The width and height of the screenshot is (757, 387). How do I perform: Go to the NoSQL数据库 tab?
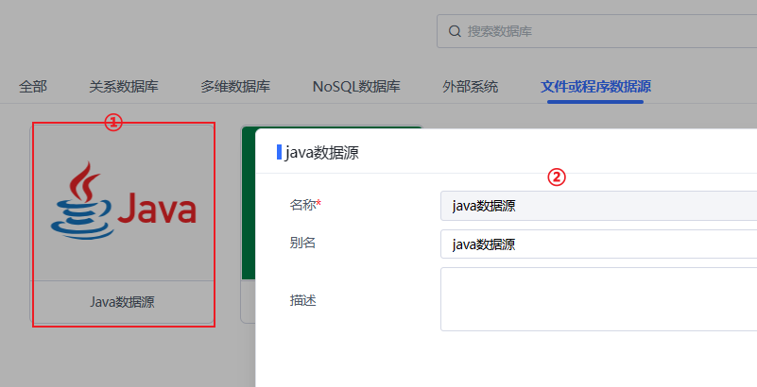tap(356, 87)
